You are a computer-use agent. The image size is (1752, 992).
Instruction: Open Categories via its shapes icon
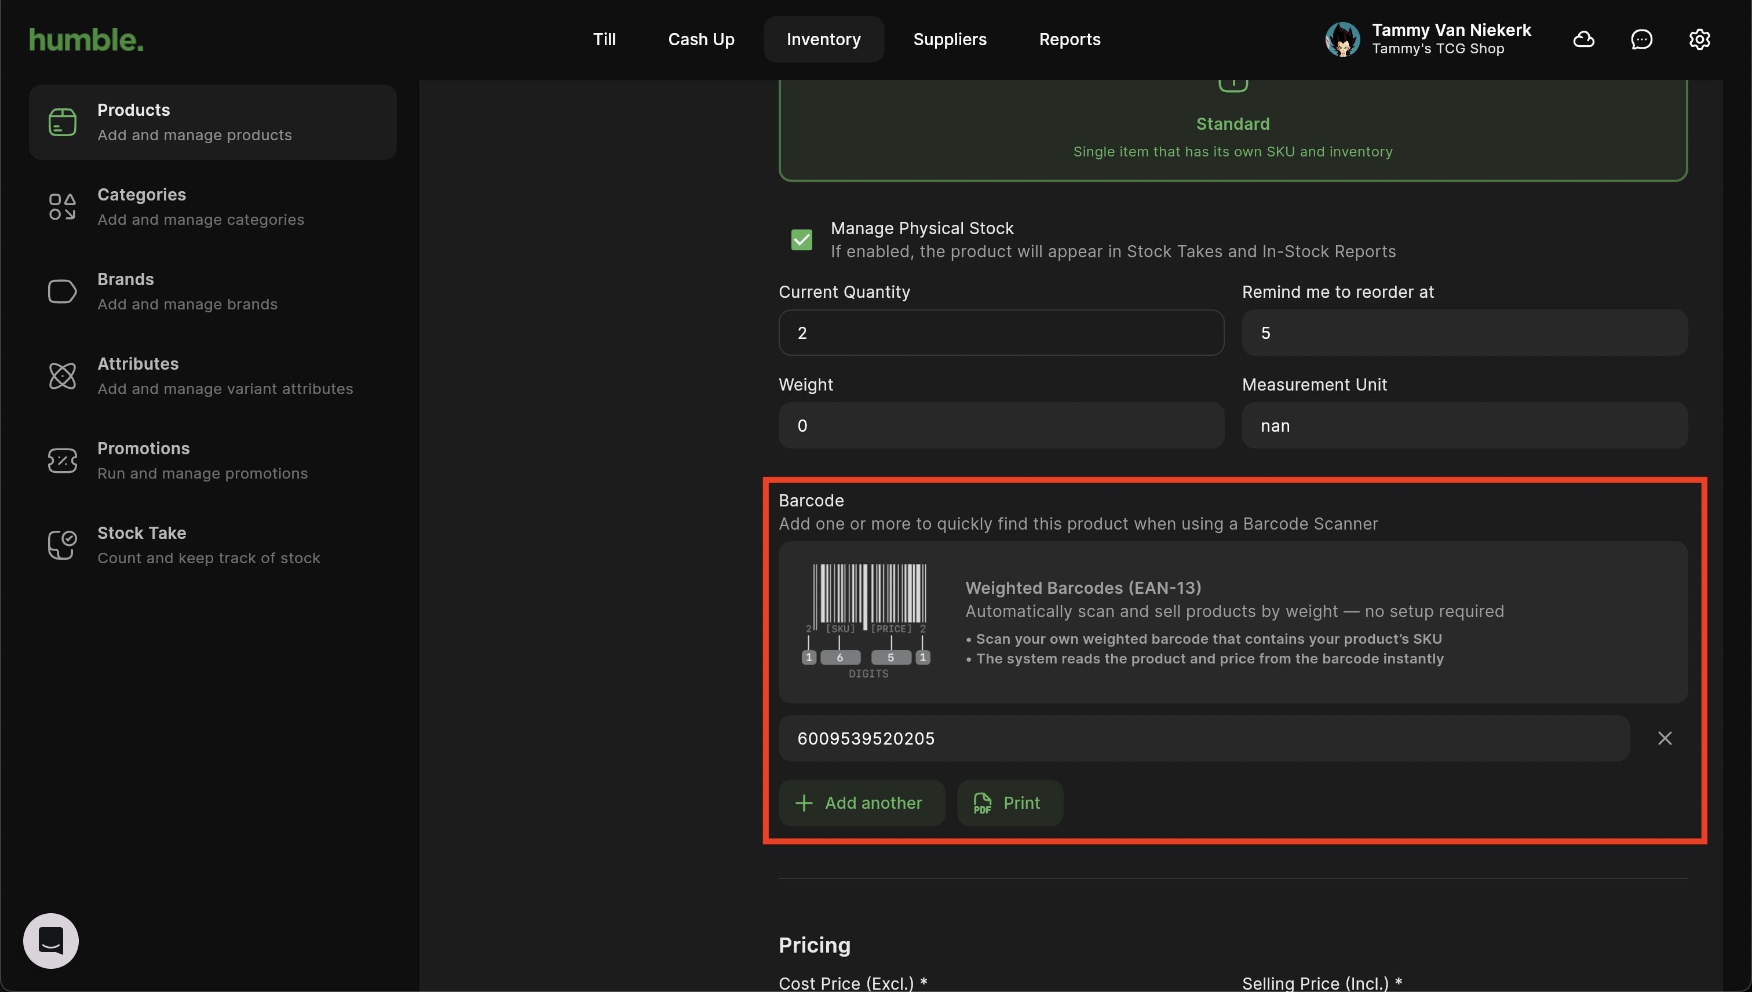(x=62, y=206)
